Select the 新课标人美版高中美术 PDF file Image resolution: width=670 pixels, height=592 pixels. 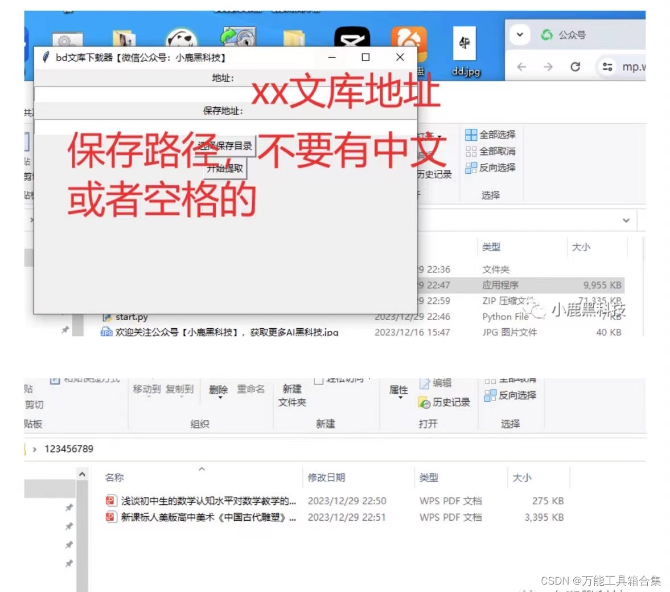coord(335,517)
